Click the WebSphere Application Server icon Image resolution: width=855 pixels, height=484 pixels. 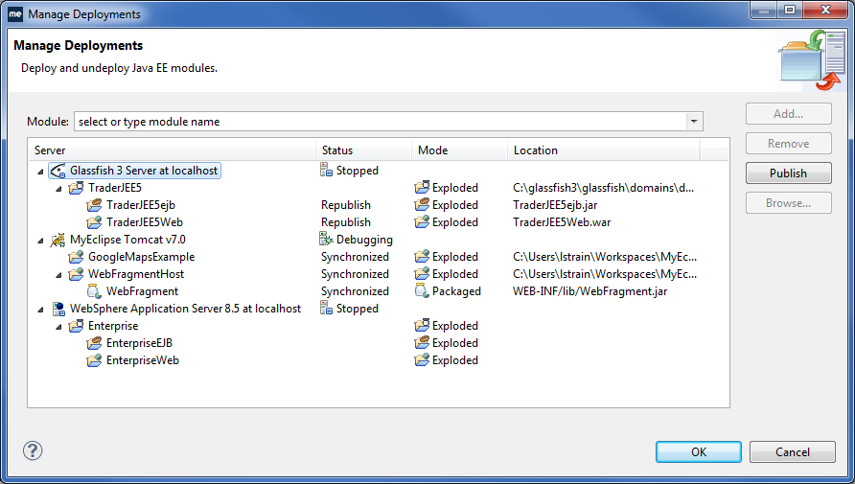58,309
